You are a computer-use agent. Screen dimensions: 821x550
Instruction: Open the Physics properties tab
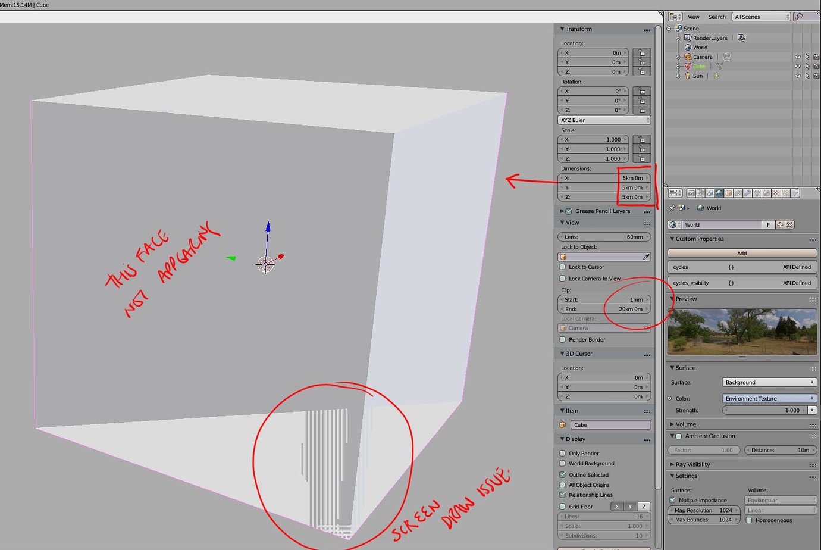point(794,193)
